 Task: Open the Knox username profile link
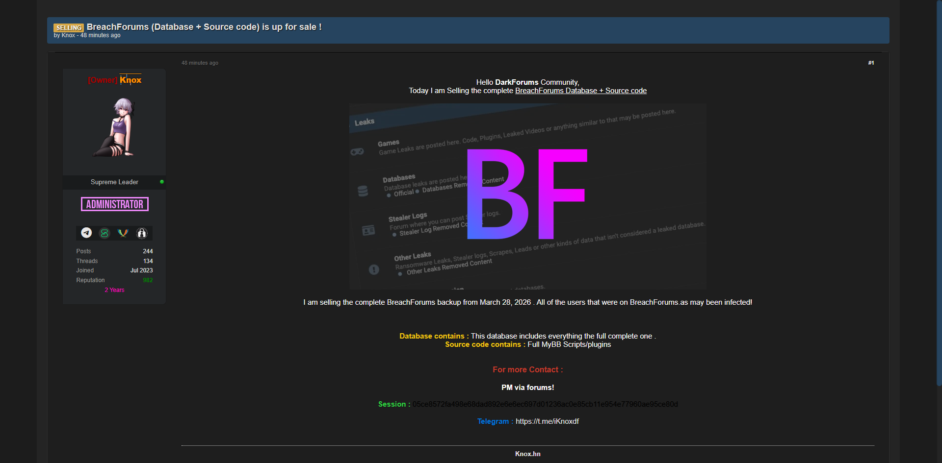point(131,80)
